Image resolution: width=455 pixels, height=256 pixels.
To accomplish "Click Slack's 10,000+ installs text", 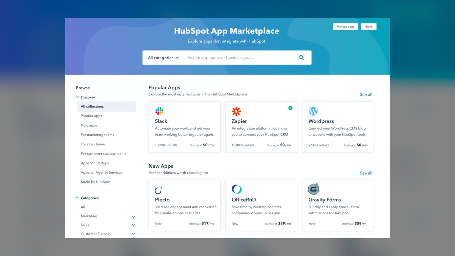I will pos(166,145).
